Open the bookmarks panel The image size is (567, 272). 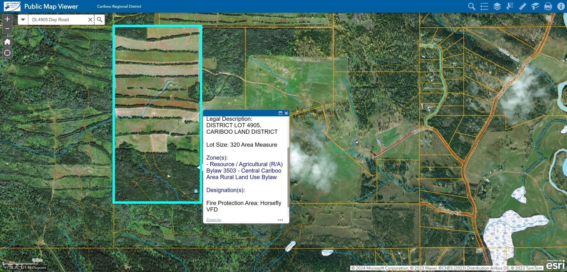click(535, 6)
